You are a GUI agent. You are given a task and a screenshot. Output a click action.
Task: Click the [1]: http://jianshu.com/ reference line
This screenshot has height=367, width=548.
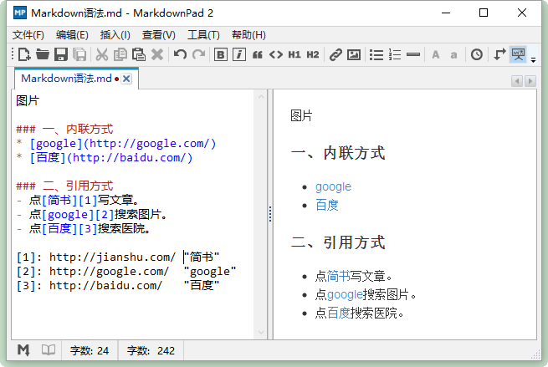coord(118,257)
